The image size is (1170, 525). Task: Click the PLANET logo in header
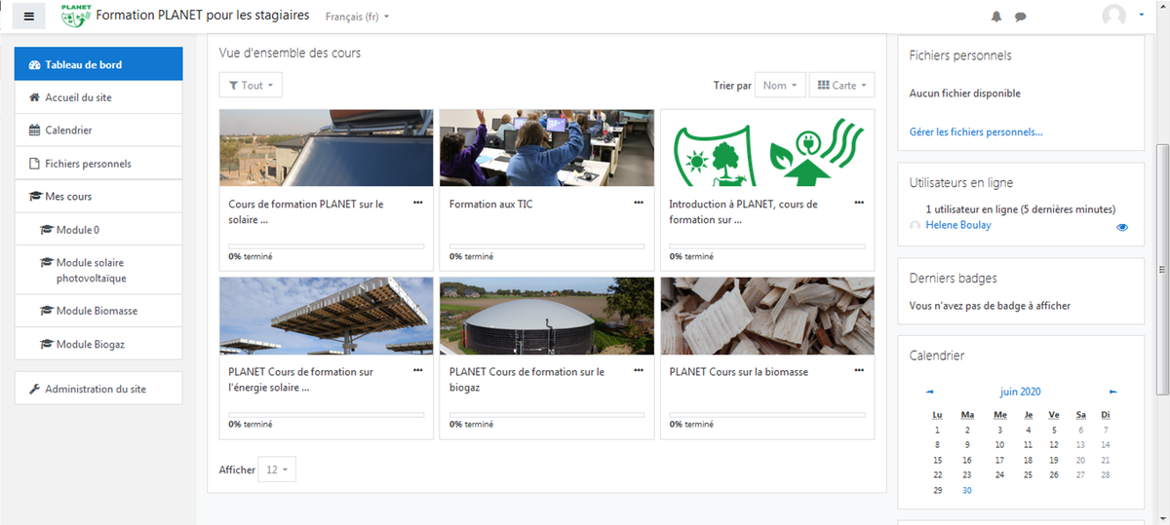click(x=76, y=16)
